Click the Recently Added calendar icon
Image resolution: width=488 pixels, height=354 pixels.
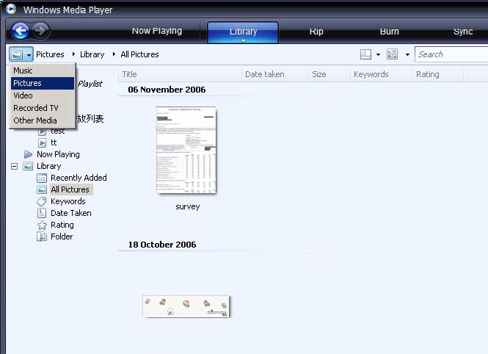42,178
